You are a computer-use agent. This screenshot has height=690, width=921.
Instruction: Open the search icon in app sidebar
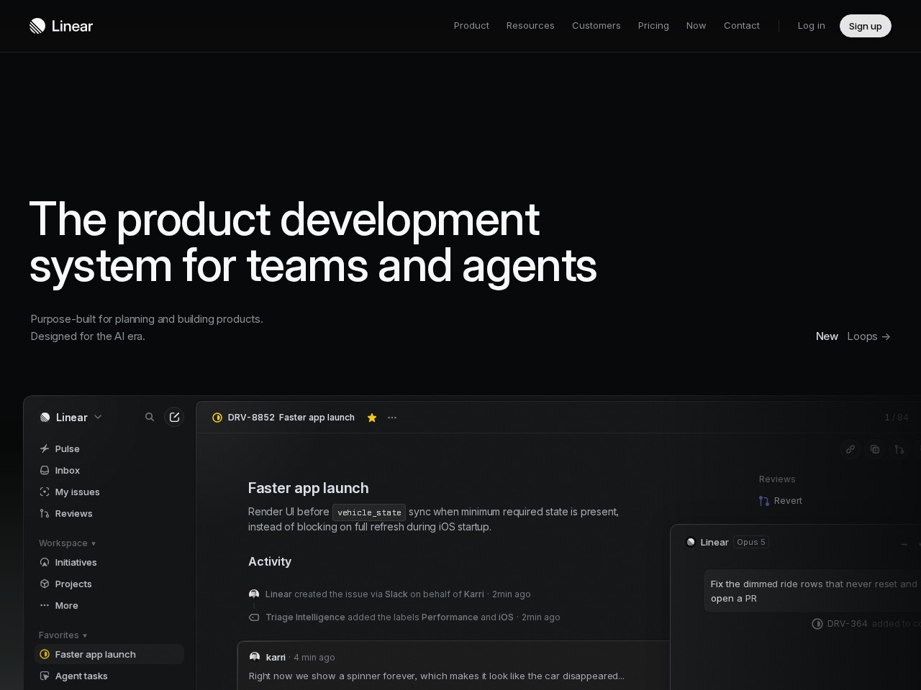pyautogui.click(x=150, y=417)
